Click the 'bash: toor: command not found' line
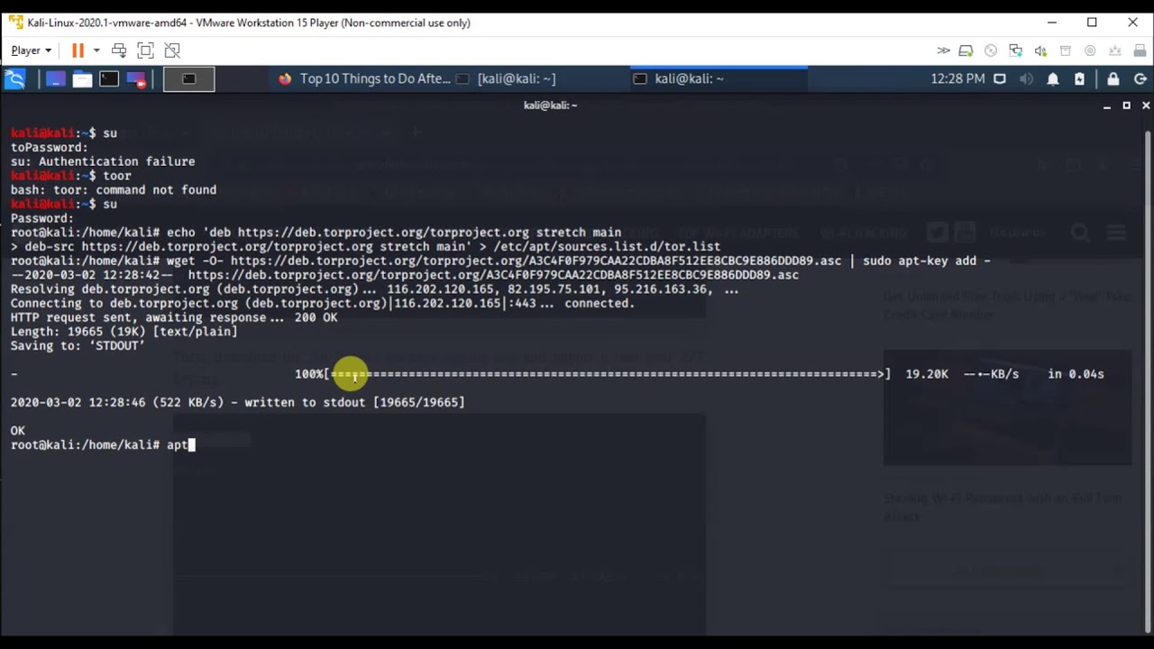1154x649 pixels. [x=113, y=190]
